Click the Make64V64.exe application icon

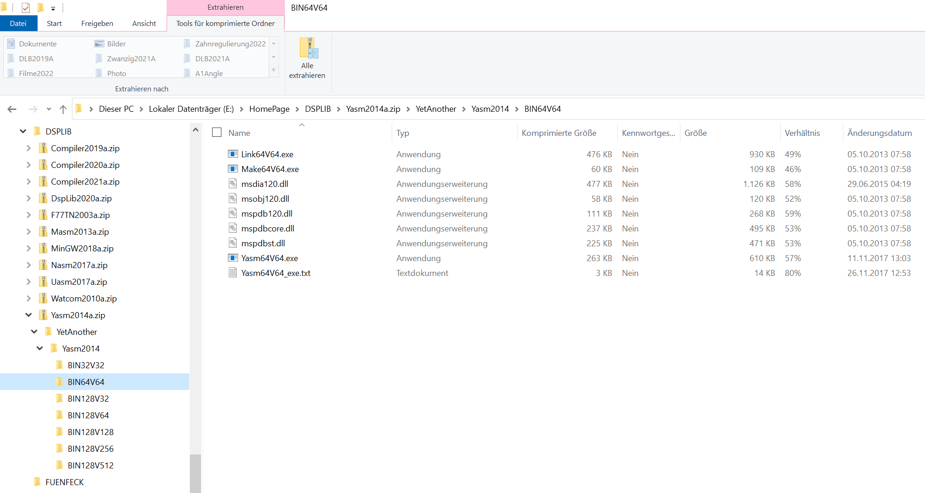click(233, 169)
